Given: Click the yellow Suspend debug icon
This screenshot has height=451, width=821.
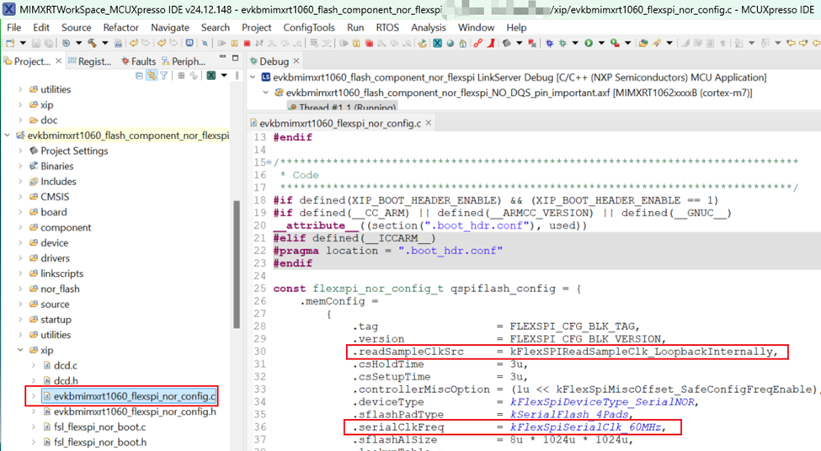Looking at the screenshot, I should pos(234,44).
